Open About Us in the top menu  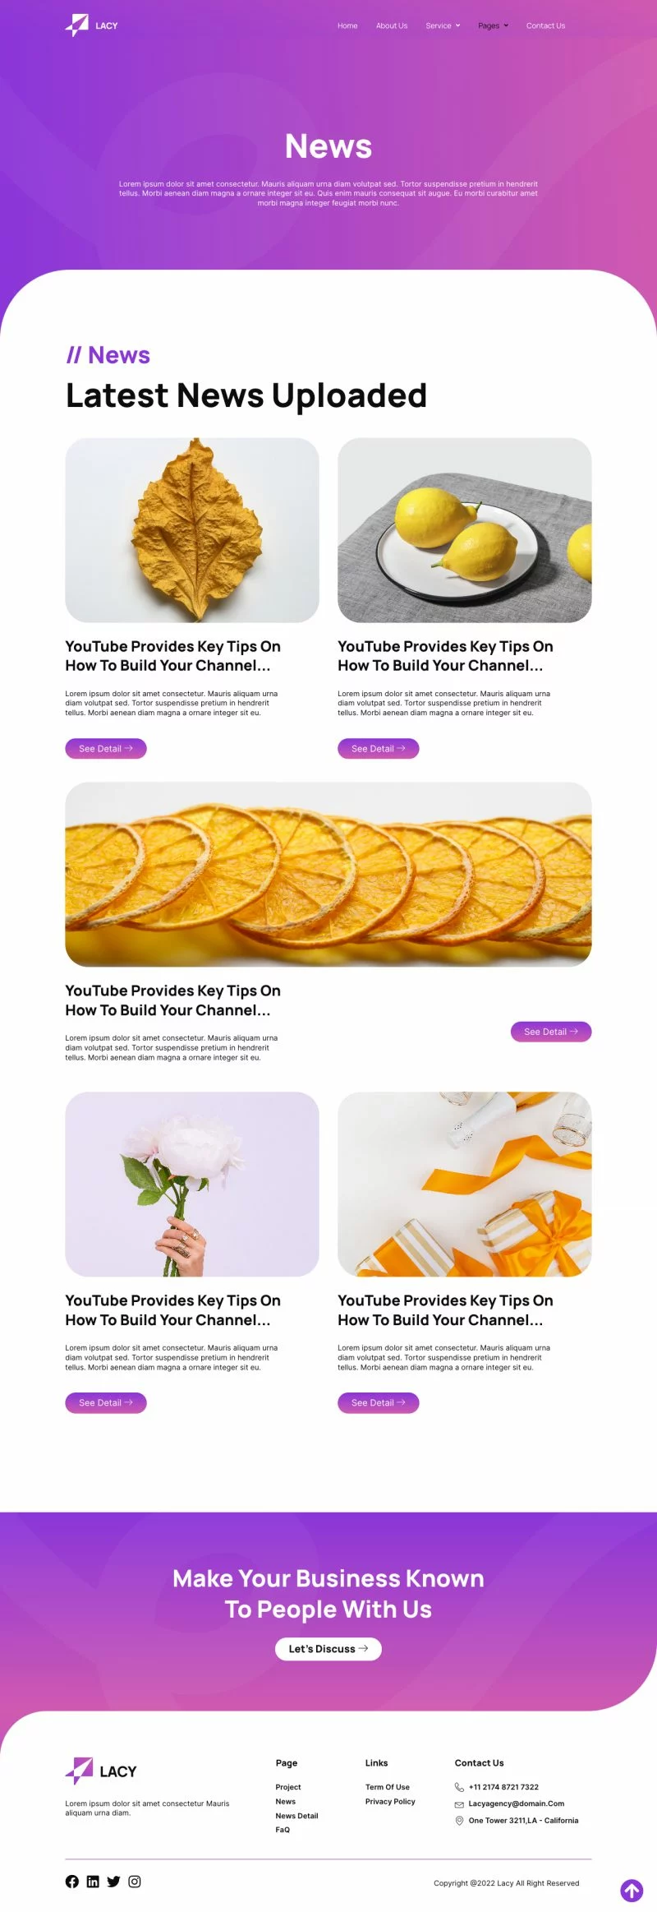[x=392, y=25]
